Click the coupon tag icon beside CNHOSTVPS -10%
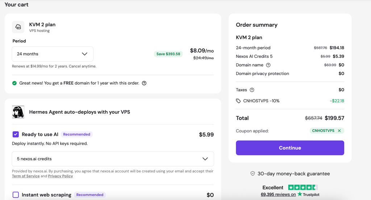This screenshot has width=371, height=200. tap(238, 101)
